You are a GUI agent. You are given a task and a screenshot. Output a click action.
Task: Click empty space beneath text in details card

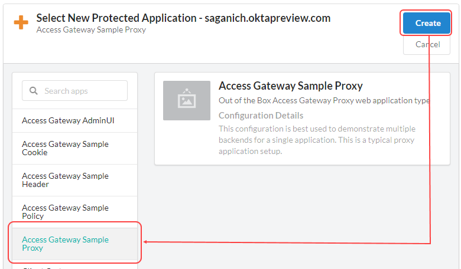click(296, 160)
